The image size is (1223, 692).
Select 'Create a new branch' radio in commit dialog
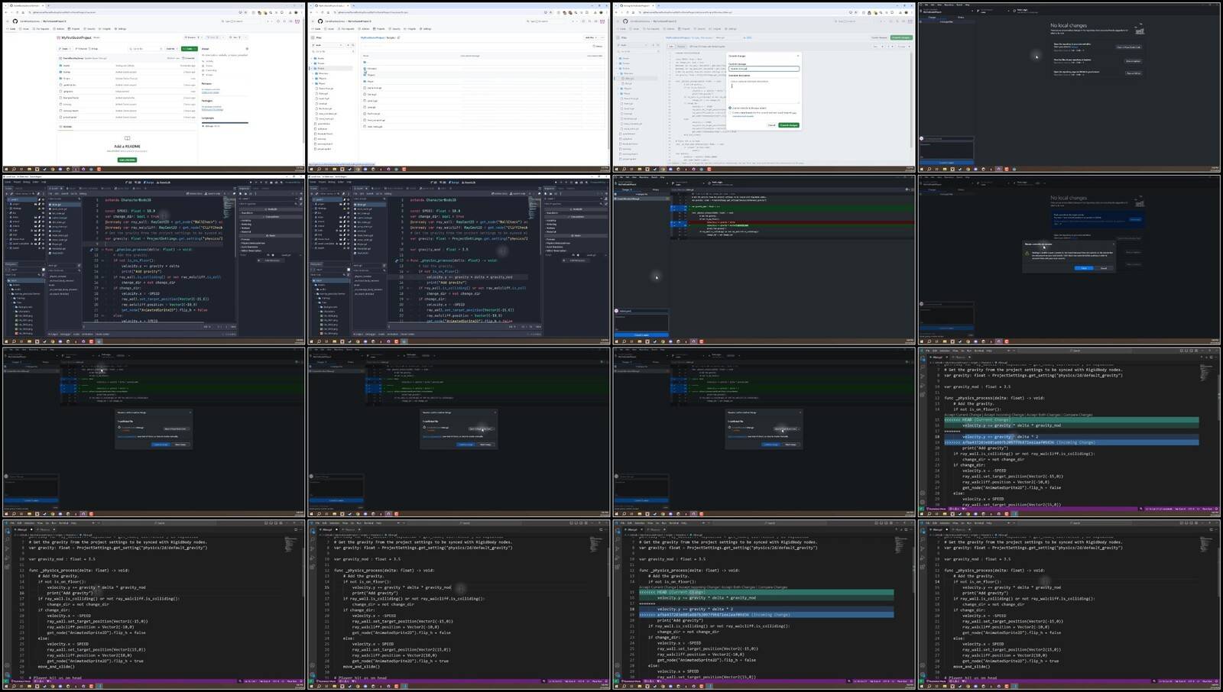(x=730, y=113)
